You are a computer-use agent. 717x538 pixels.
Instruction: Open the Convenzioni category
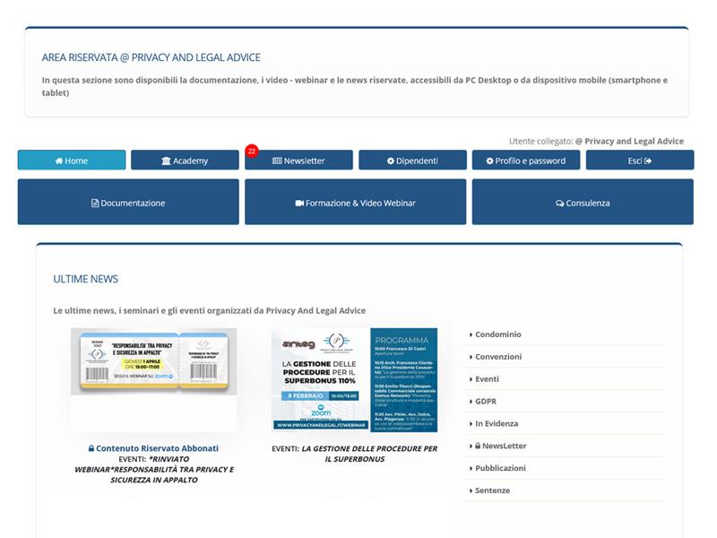498,356
